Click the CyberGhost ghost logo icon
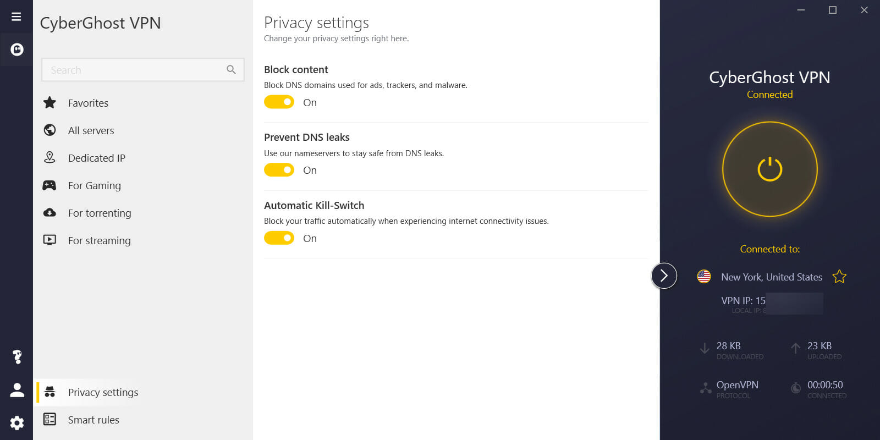This screenshot has height=440, width=880. (17, 50)
